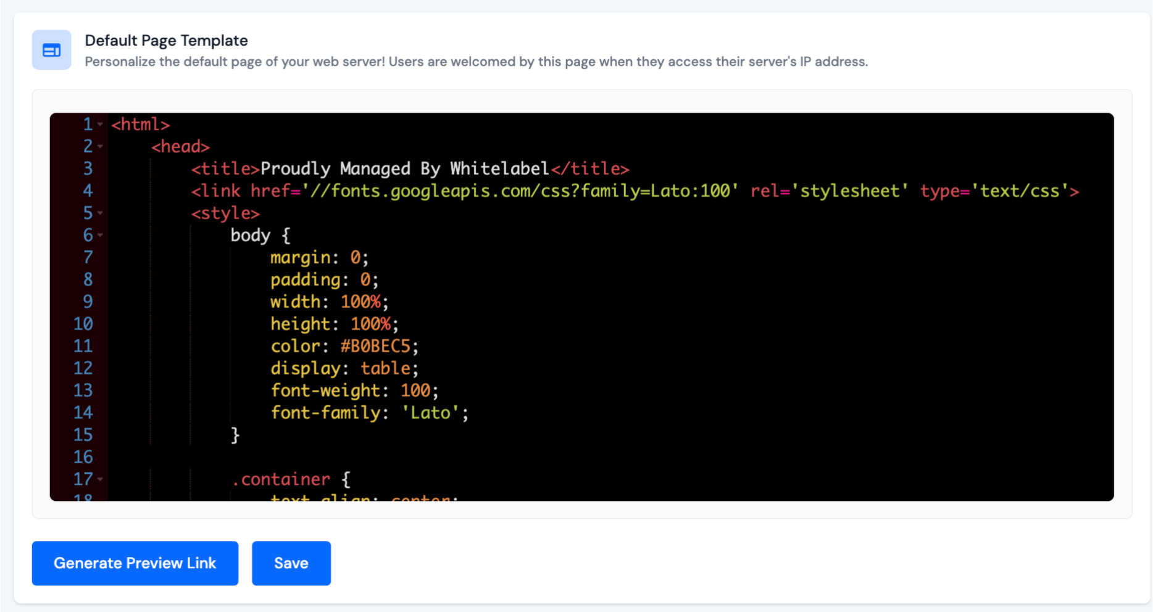
Task: Select line number 10 in the gutter
Action: 84,324
